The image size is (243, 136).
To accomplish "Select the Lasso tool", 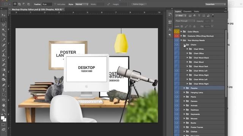I will click(x=3, y=25).
